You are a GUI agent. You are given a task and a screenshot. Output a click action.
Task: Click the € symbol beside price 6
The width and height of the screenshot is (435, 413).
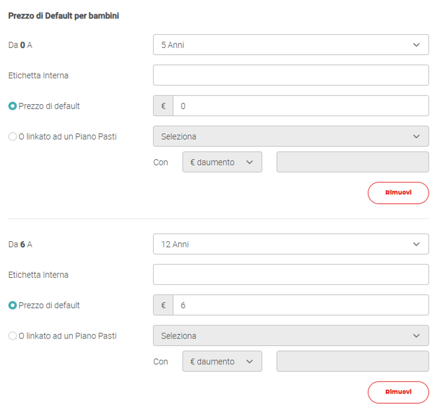coord(163,306)
